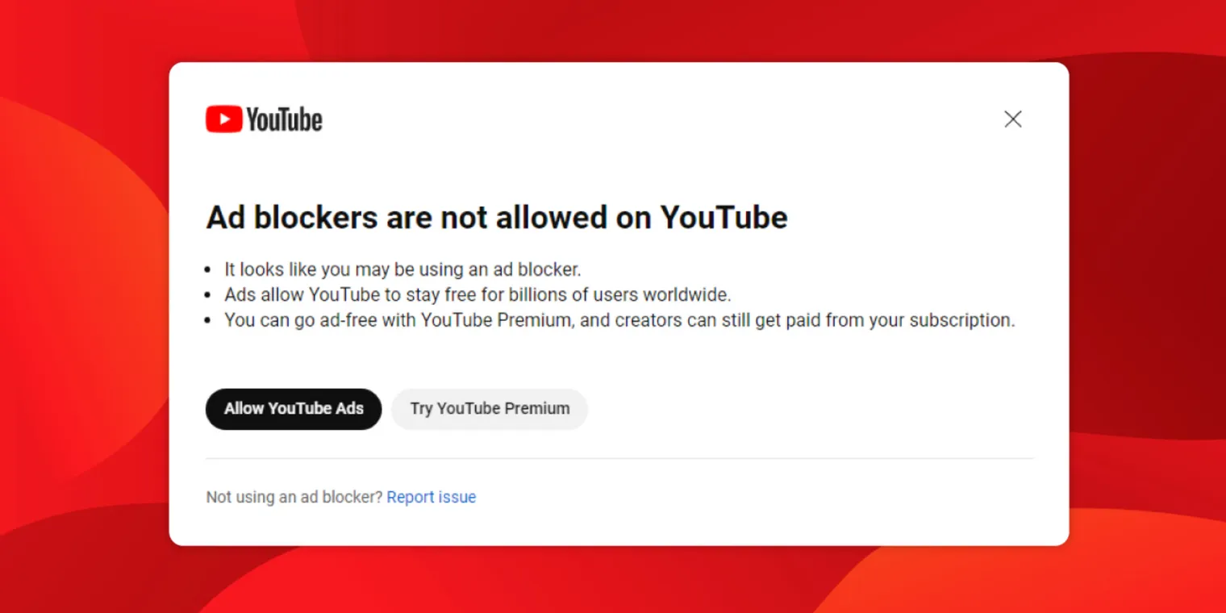Click the red YouTube play logo icon
This screenshot has width=1226, height=613.
pyautogui.click(x=223, y=119)
